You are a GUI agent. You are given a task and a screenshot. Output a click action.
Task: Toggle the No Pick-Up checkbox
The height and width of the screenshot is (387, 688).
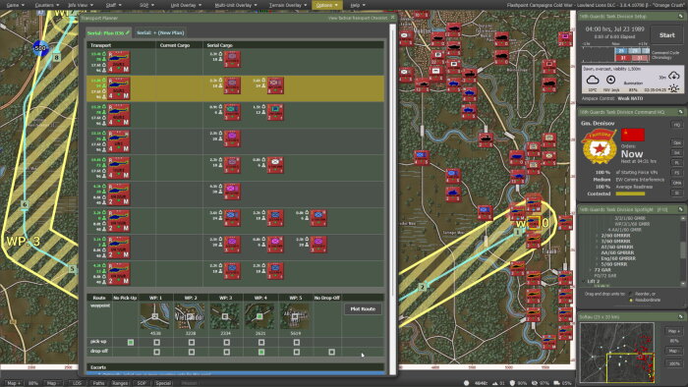click(x=131, y=342)
